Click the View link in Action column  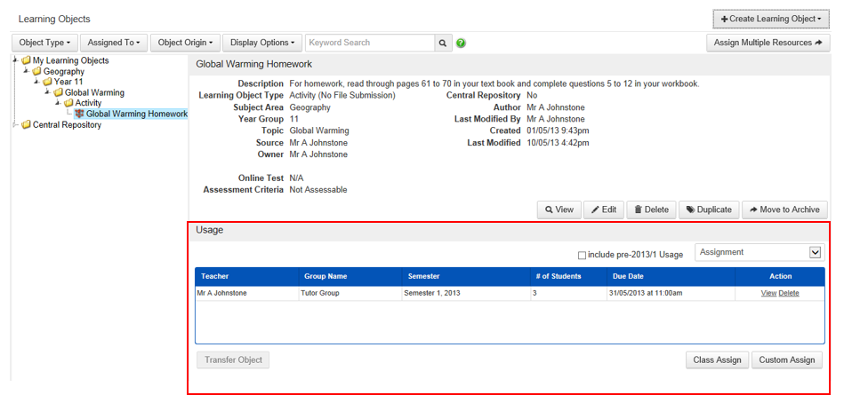[x=768, y=293]
